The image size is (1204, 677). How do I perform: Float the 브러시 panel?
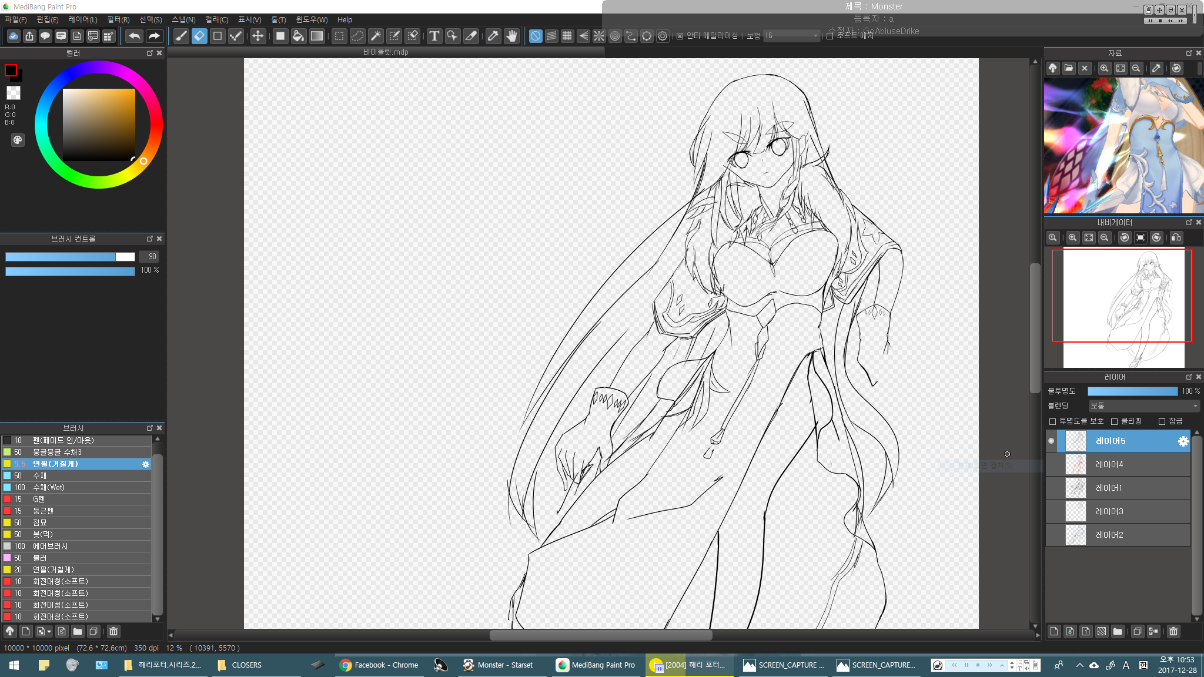pyautogui.click(x=149, y=428)
